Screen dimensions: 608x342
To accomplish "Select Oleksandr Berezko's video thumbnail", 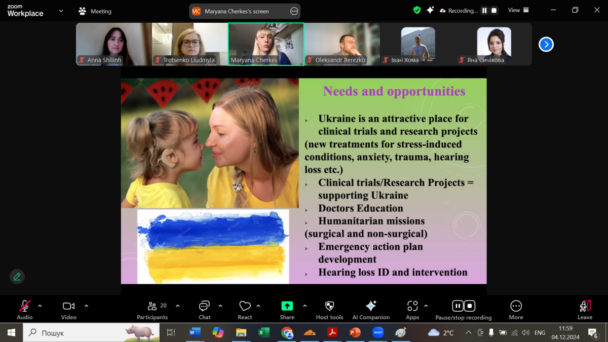I will (x=342, y=44).
